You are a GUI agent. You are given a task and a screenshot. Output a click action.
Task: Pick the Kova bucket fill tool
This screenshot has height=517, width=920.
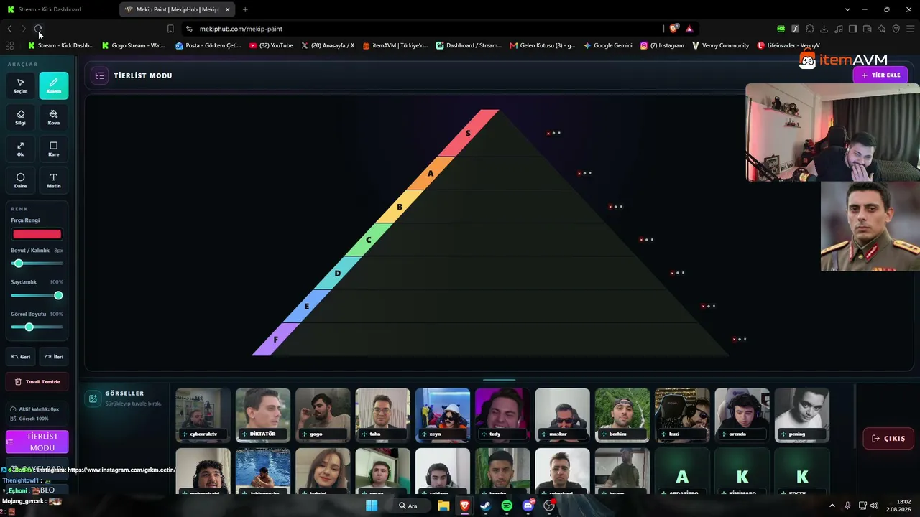click(x=54, y=117)
